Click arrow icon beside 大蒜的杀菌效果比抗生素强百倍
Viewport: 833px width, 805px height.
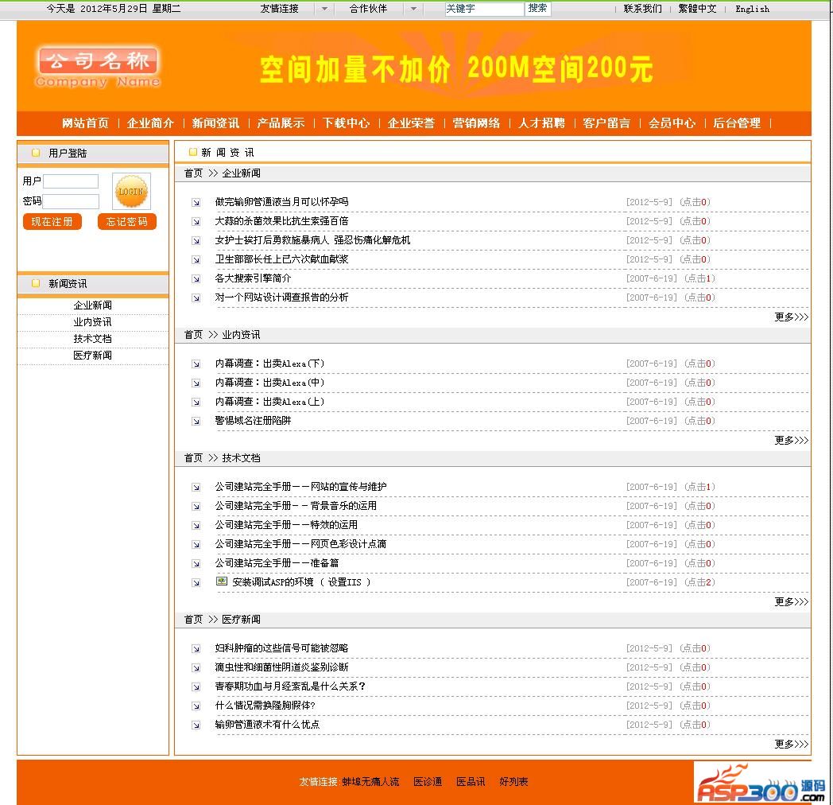196,222
